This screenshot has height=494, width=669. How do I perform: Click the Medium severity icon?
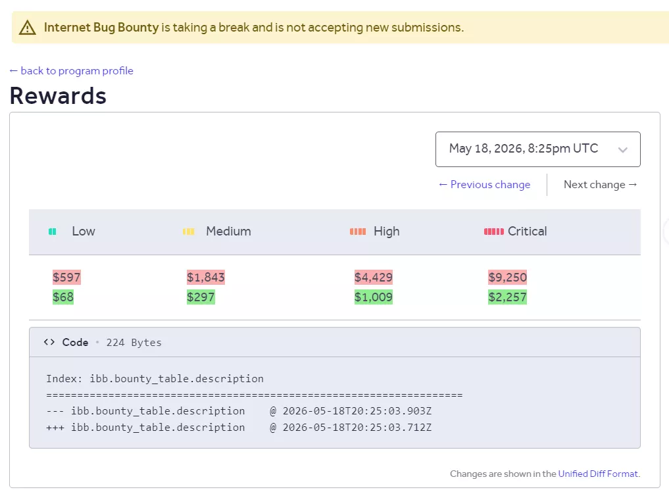(189, 232)
